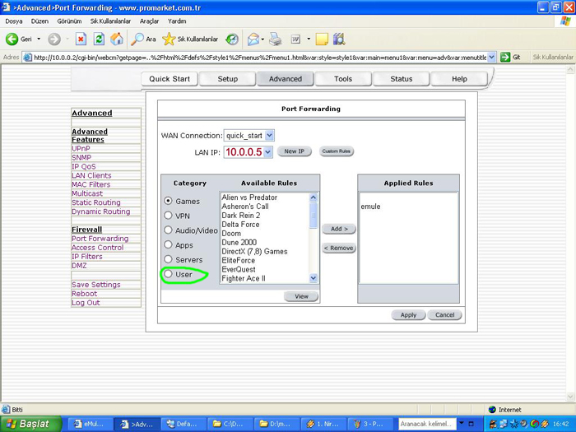Switch to 1. Nir... taskbar item

(322, 424)
